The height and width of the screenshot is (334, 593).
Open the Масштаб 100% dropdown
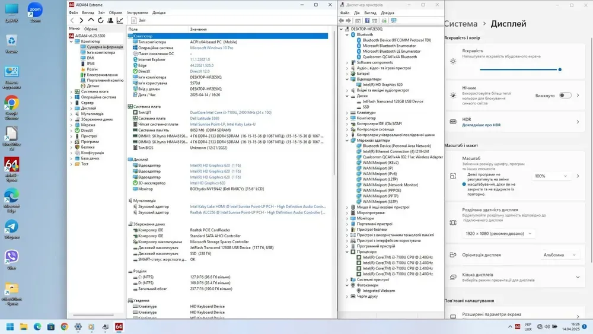551,176
